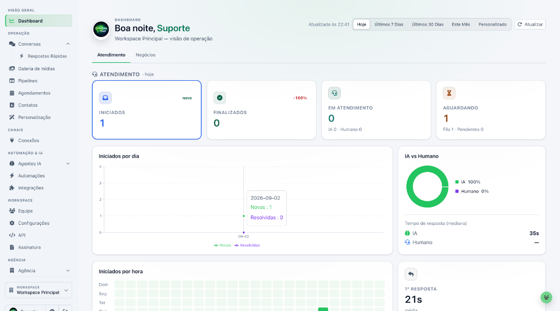Image resolution: width=560 pixels, height=311 pixels.
Task: Open Equipe people icon
Action: pos(12,211)
